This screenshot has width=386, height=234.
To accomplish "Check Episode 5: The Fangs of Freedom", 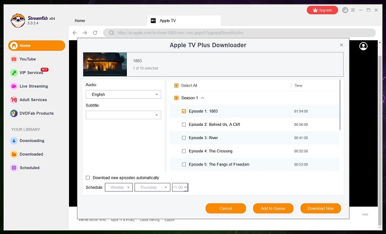I will click(184, 164).
